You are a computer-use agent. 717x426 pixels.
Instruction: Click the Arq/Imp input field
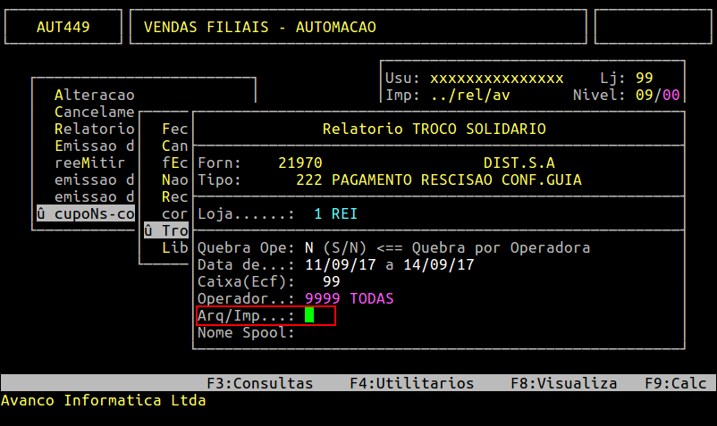[309, 315]
